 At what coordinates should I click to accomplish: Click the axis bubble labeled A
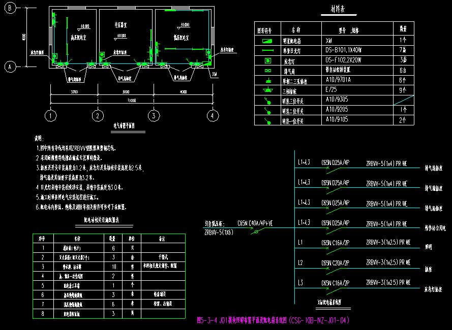tap(10, 67)
